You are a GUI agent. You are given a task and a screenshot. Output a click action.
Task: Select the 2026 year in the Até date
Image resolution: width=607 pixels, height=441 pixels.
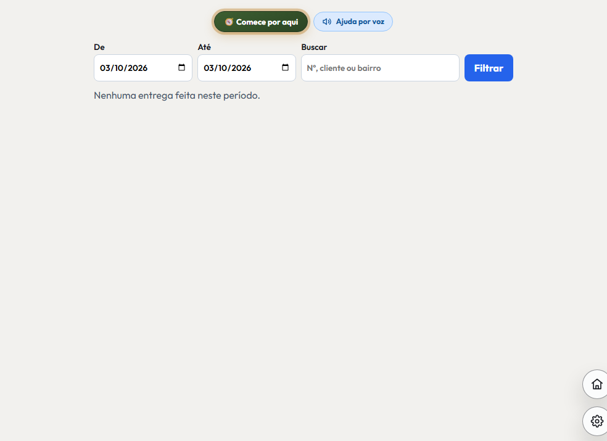241,68
